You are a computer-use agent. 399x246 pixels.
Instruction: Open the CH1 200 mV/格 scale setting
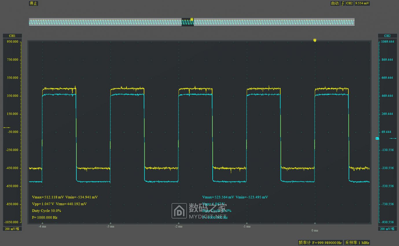pyautogui.click(x=12, y=229)
